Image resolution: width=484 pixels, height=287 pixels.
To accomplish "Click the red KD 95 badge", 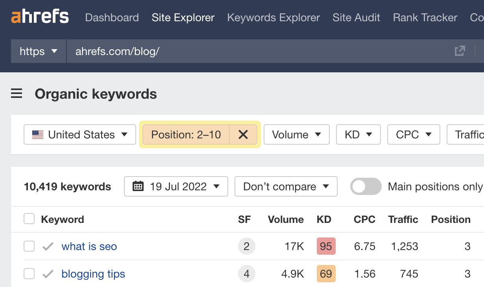I will (326, 247).
